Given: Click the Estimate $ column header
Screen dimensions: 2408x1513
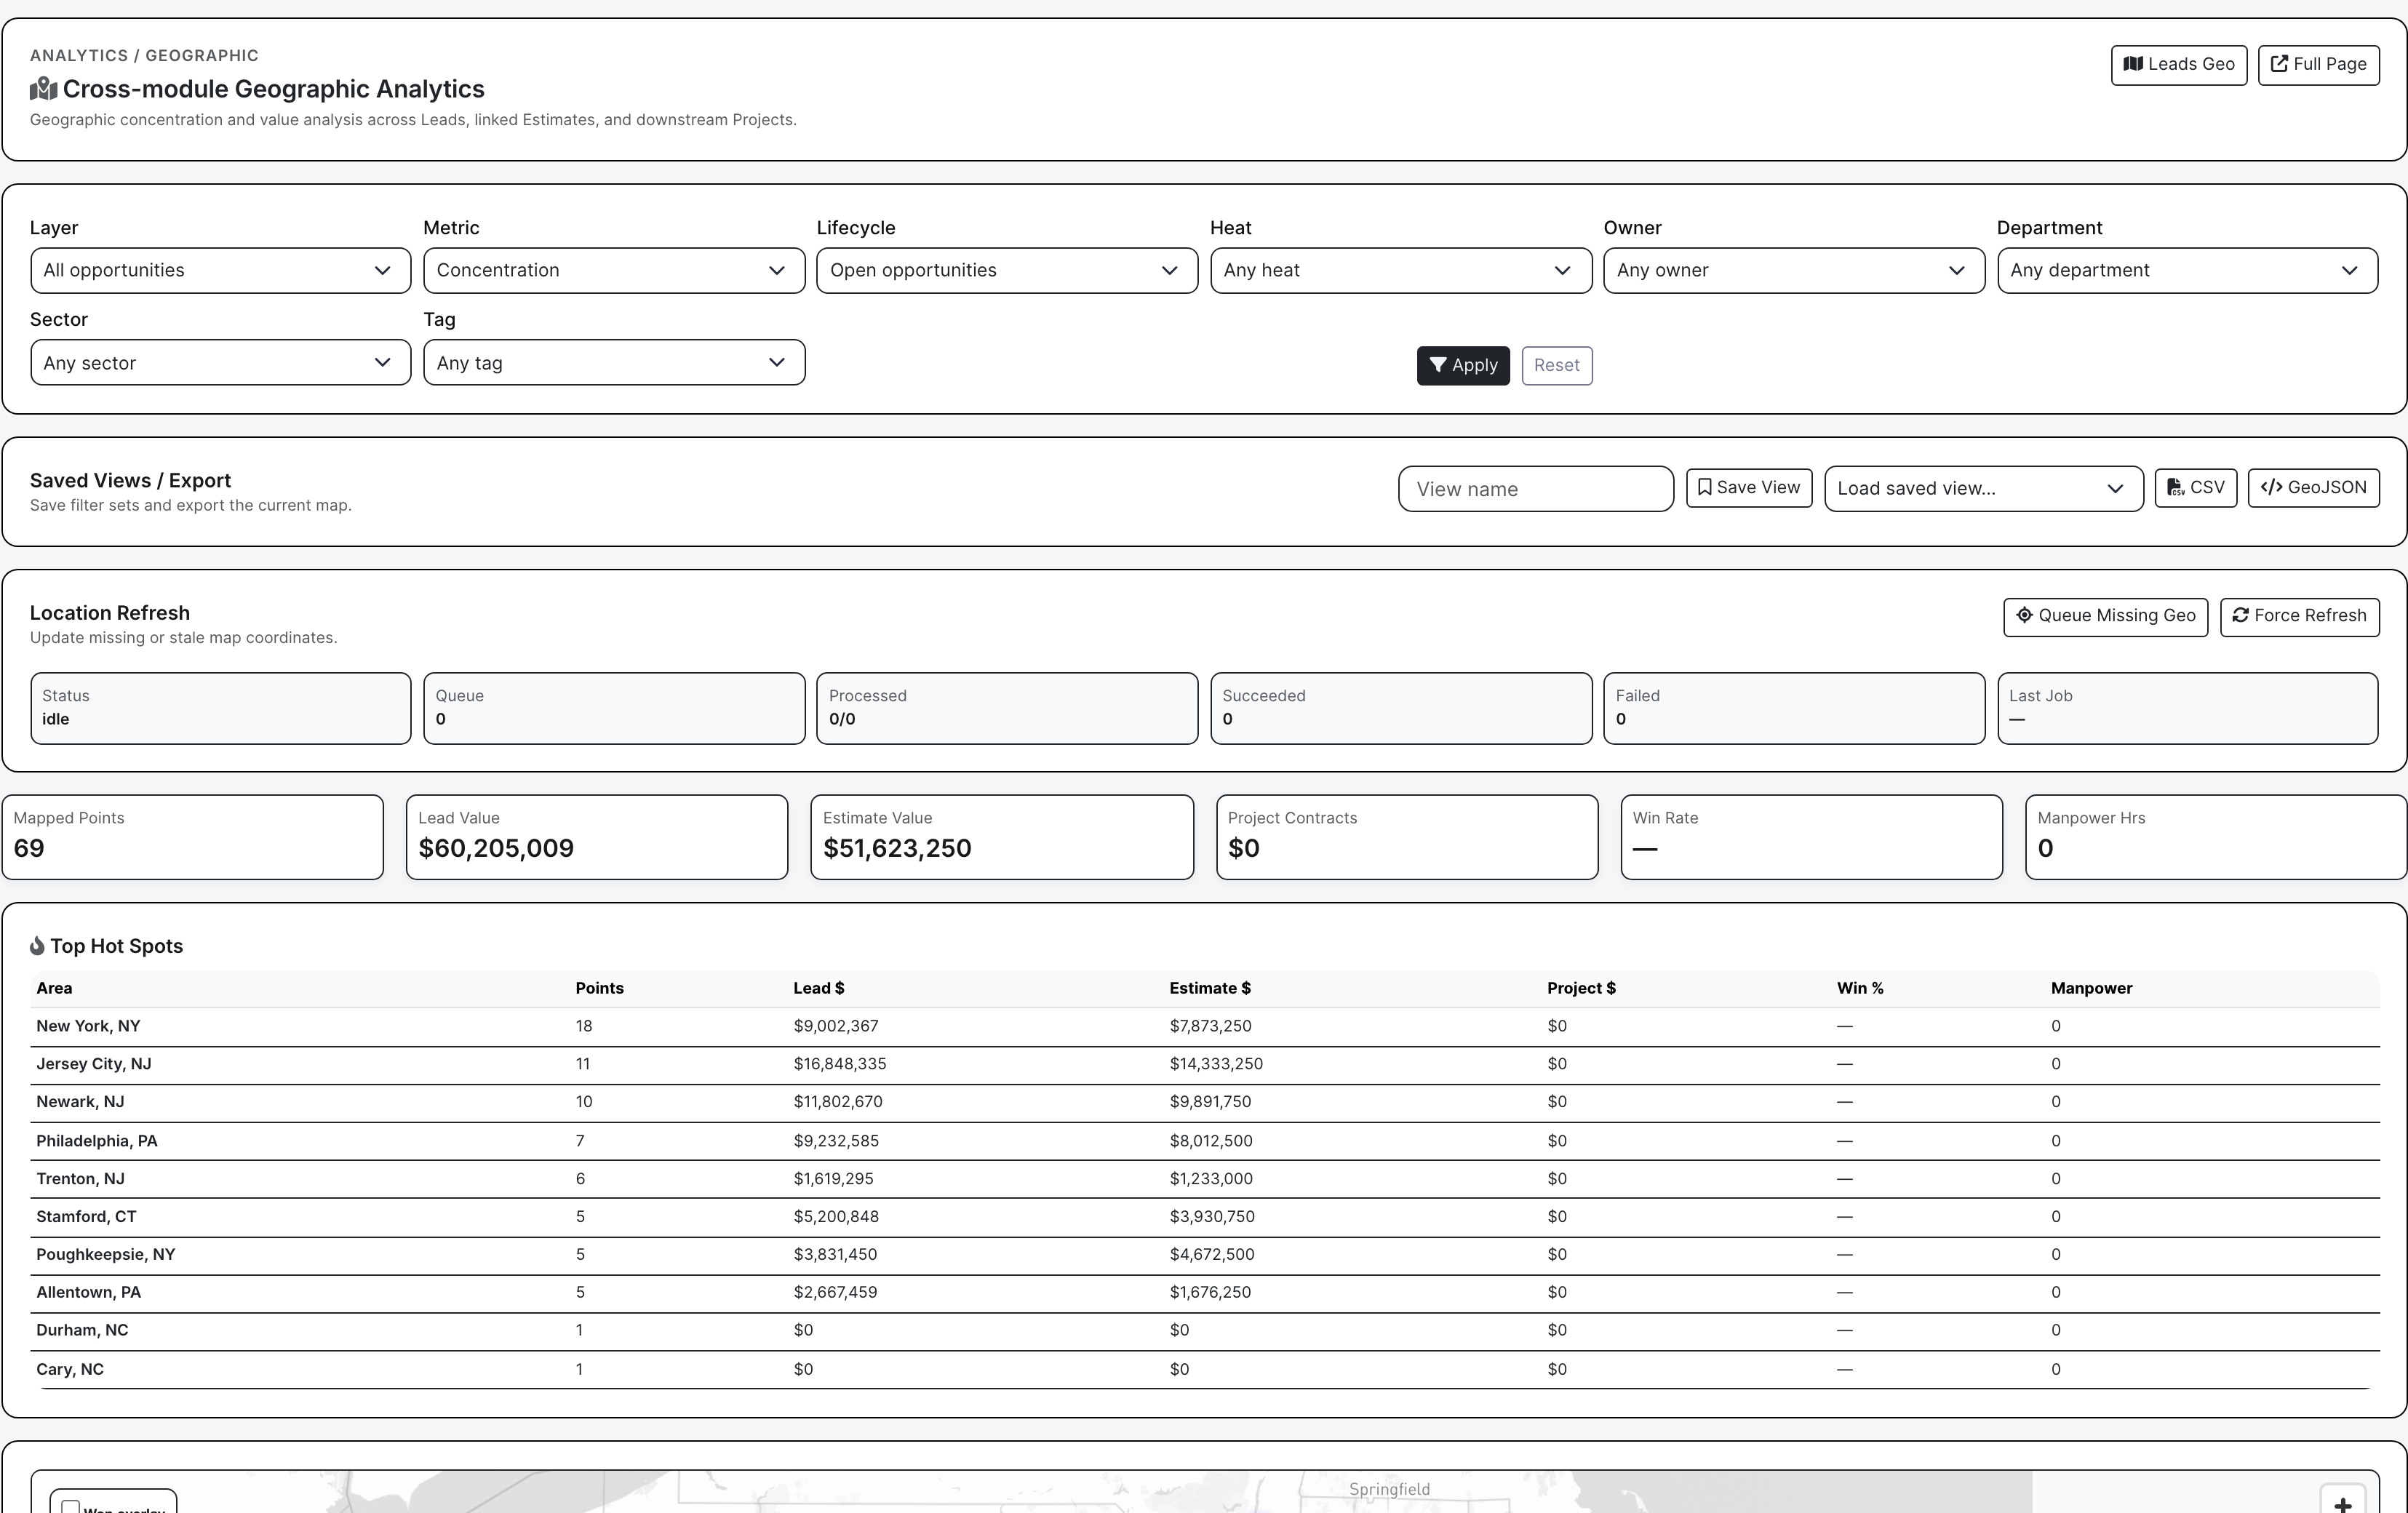Looking at the screenshot, I should (x=1210, y=988).
